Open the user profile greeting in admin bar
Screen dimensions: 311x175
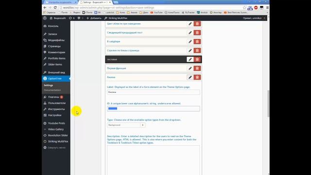tap(254, 18)
